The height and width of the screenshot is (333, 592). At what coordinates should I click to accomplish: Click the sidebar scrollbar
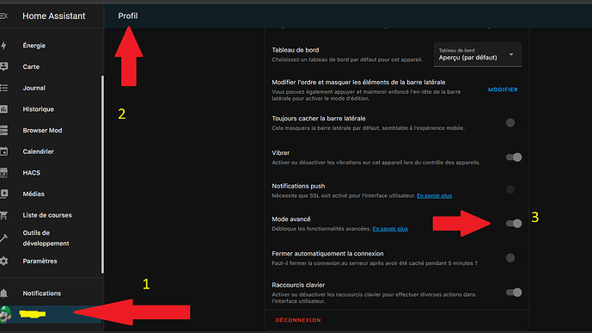pos(102,175)
